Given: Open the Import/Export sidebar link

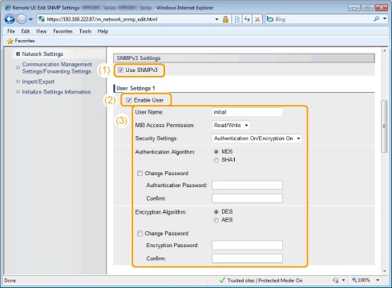Looking at the screenshot, I should (38, 82).
